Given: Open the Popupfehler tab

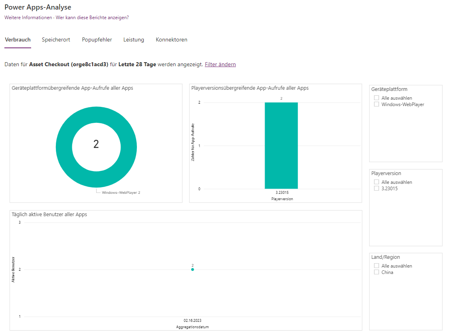Looking at the screenshot, I should pyautogui.click(x=97, y=40).
